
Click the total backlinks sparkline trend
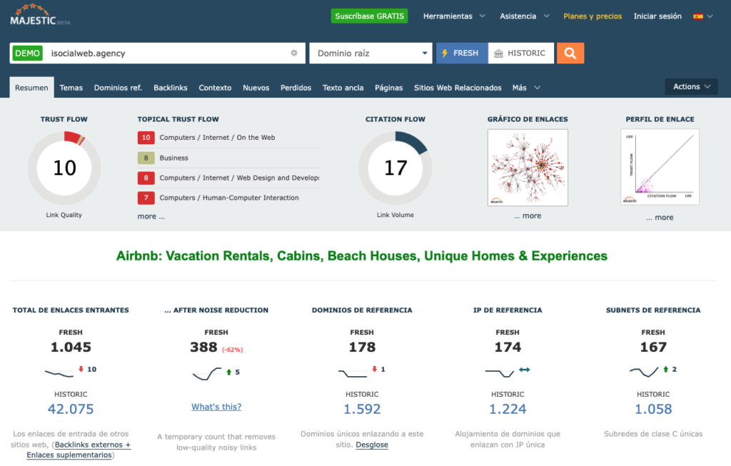tap(59, 373)
